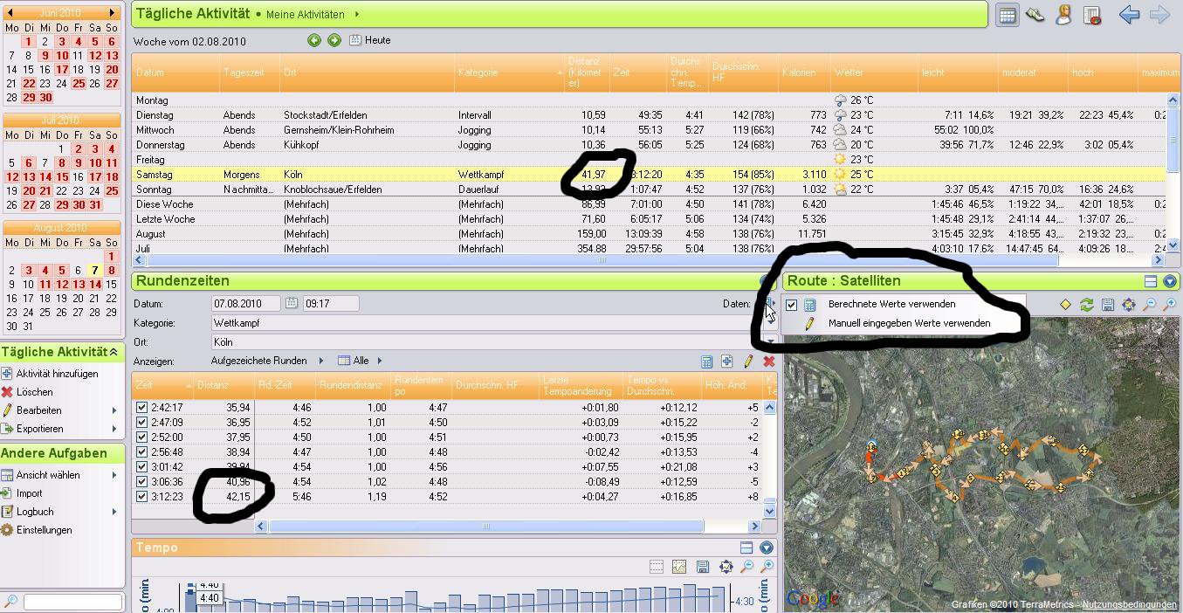1183x613 pixels.
Task: Click Aktivität hinzufügen in sidebar
Action: (x=57, y=374)
